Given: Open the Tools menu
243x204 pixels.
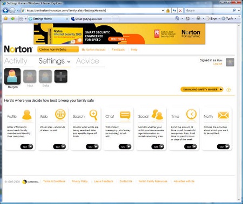Looking at the screenshot, I should 229,18.
